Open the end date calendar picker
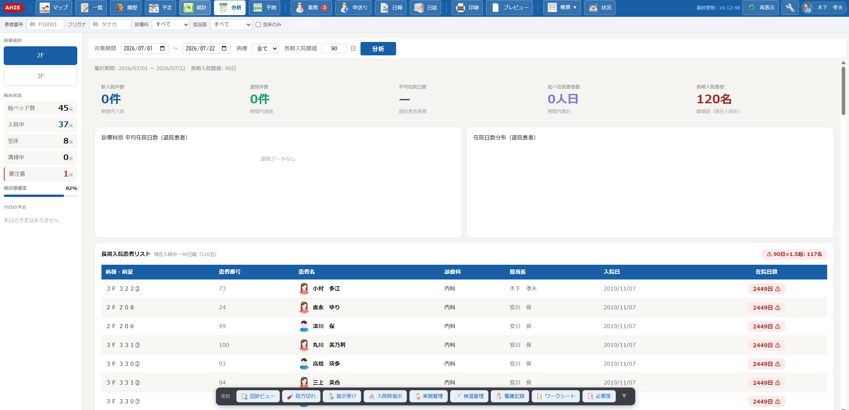 224,48
